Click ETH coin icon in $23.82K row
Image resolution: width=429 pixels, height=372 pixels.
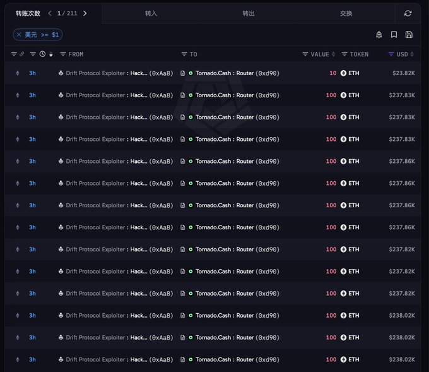343,73
